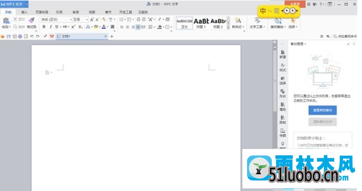Viewport: 362px width, 191px height.
Task: Expand the bullet list dropdown
Action: (x=125, y=19)
